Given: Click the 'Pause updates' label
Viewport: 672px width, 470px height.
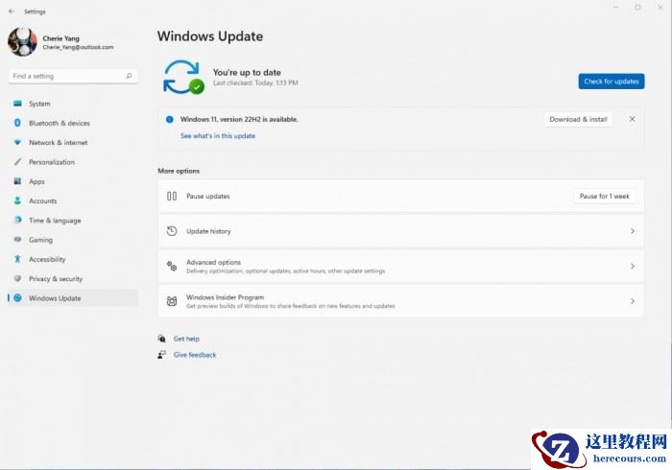Looking at the screenshot, I should 208,196.
